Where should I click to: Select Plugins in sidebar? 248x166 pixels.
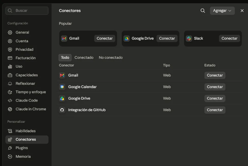pyautogui.click(x=27, y=148)
